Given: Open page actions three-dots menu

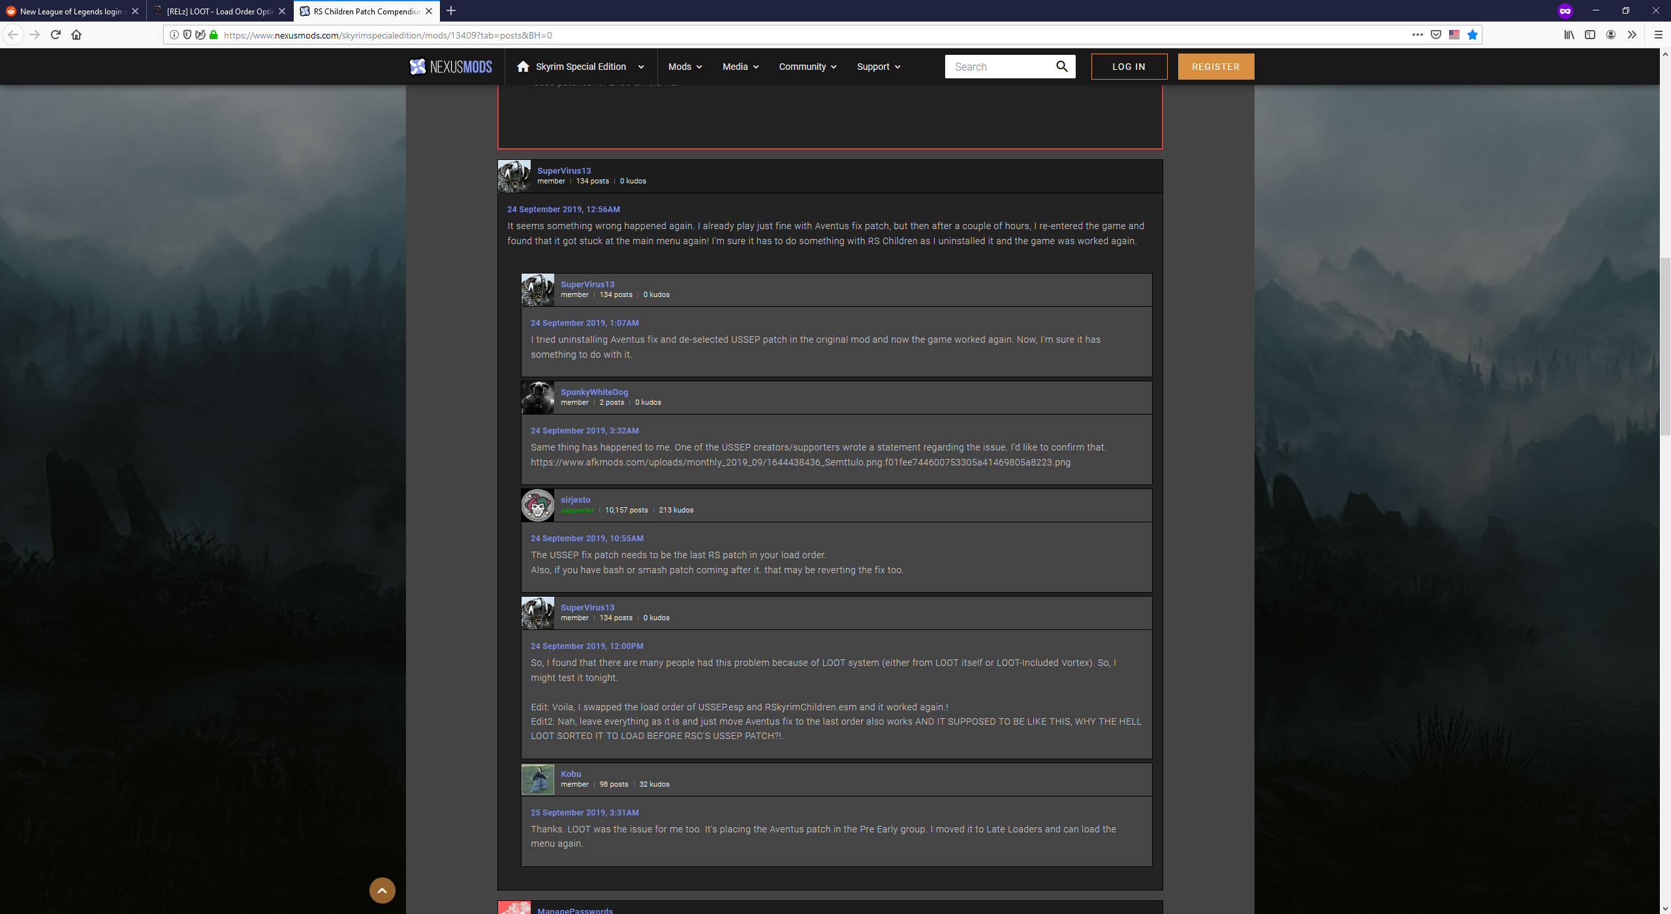Looking at the screenshot, I should coord(1417,35).
